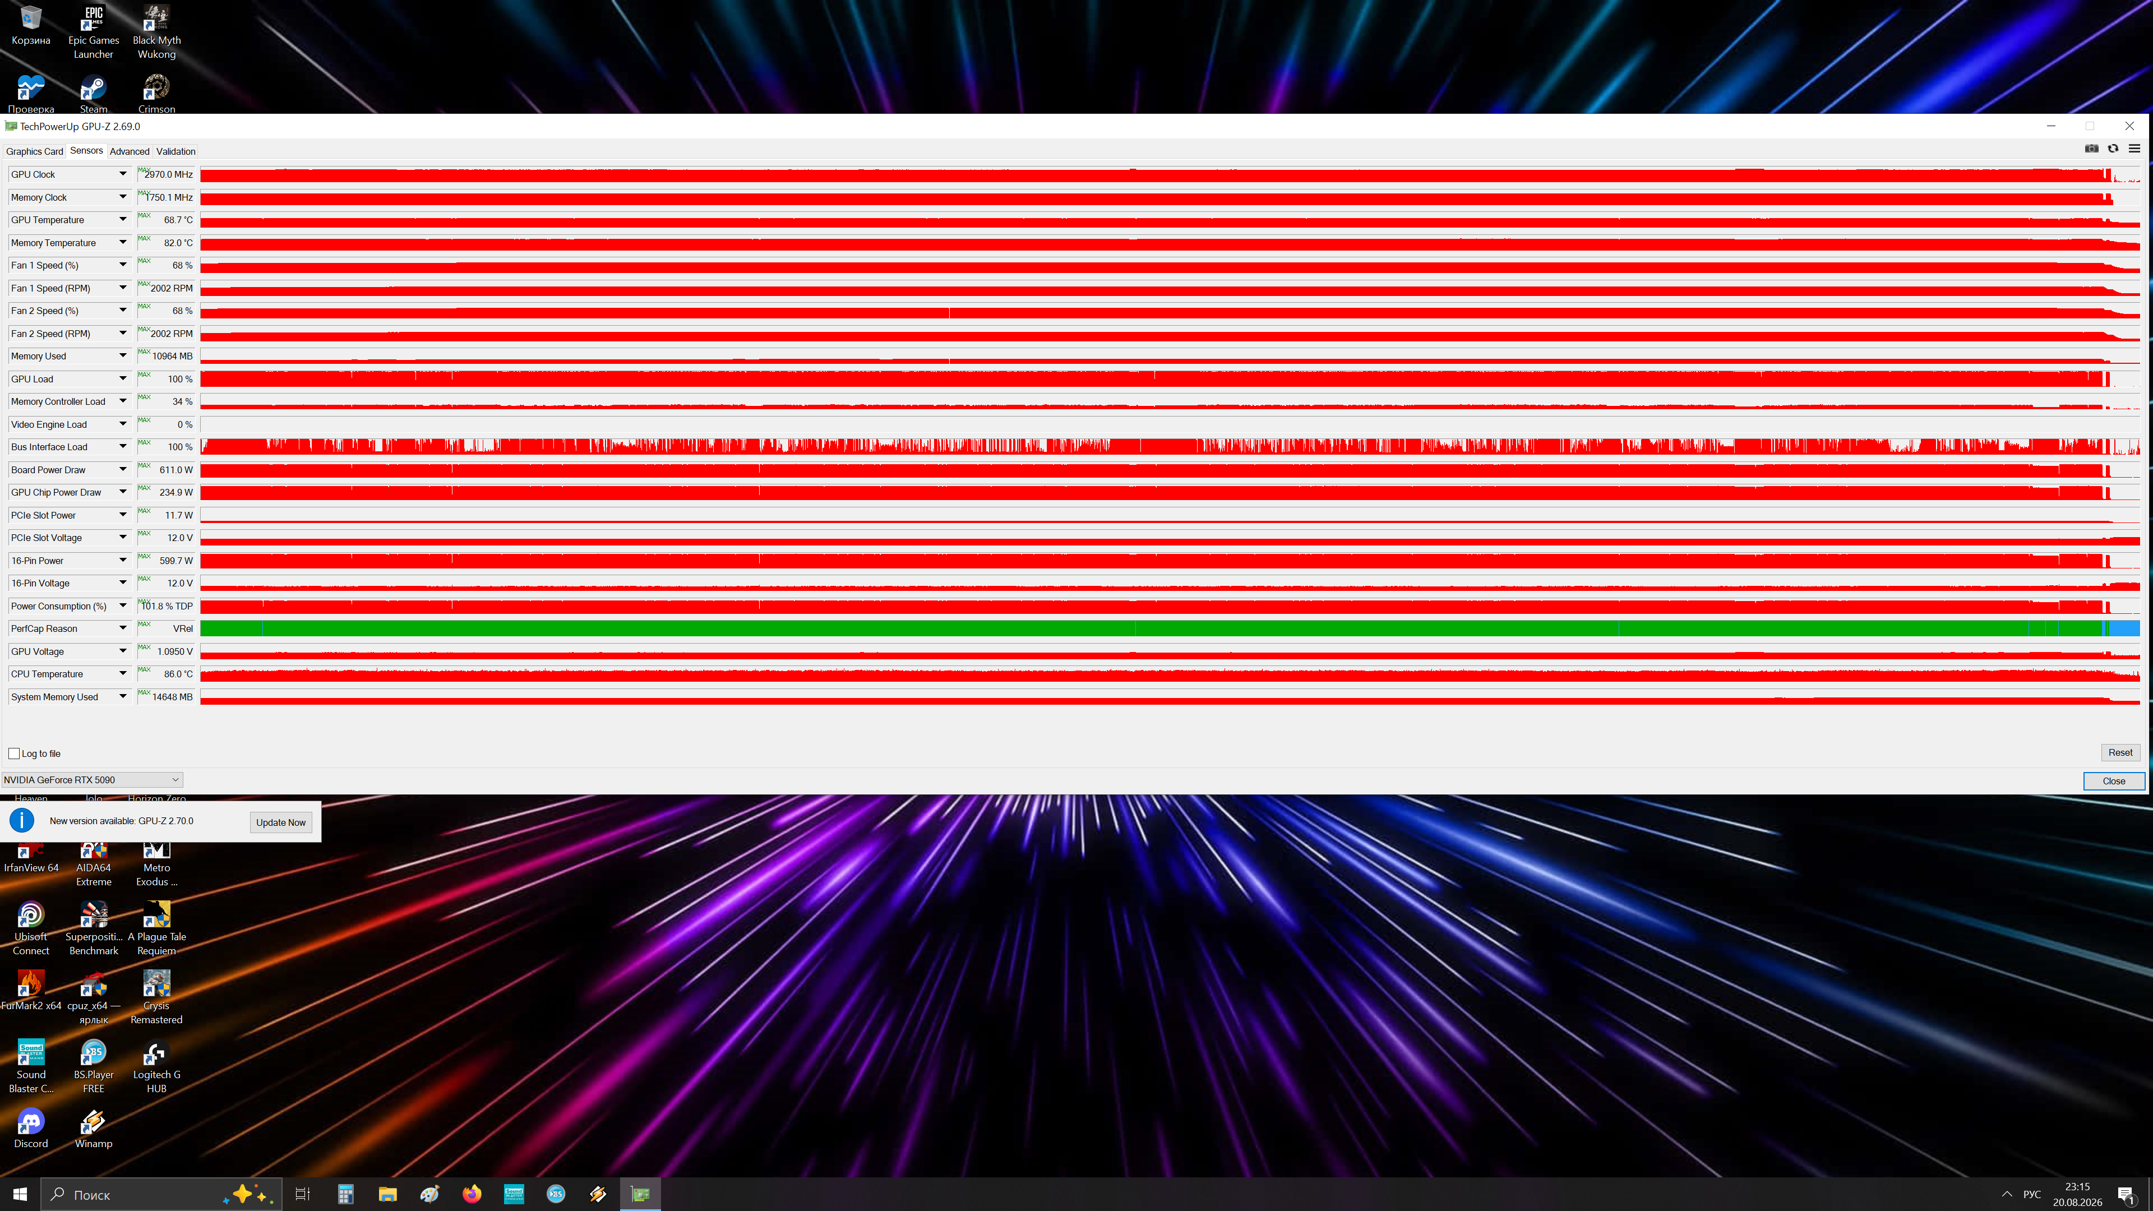Click the Windows Start button
The width and height of the screenshot is (2153, 1211).
(x=20, y=1194)
